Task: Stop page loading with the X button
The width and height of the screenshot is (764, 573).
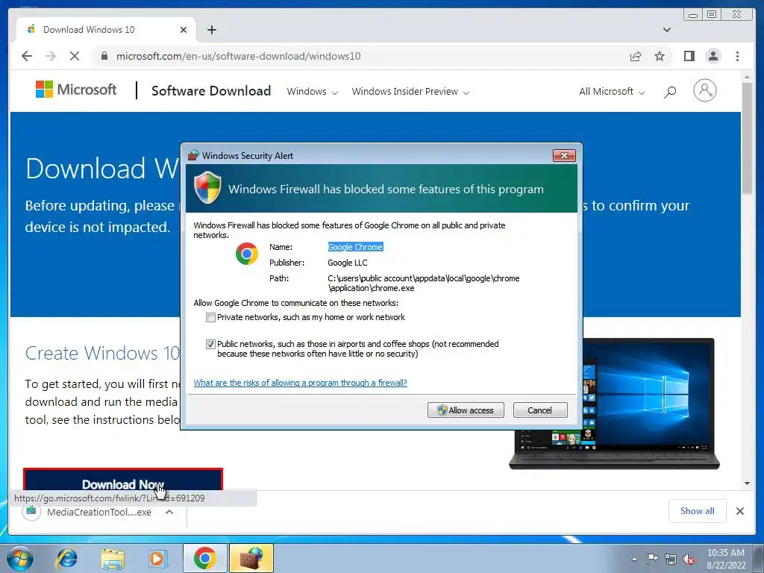Action: 75,56
